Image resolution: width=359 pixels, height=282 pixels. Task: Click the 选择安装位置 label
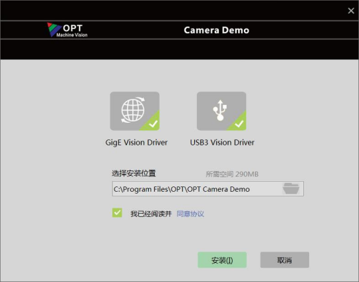click(134, 173)
